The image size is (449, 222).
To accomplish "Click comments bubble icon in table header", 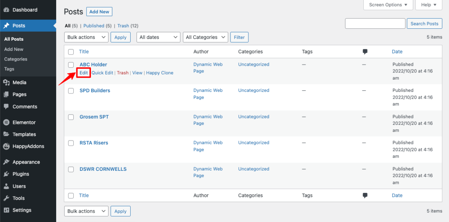I will [365, 52].
